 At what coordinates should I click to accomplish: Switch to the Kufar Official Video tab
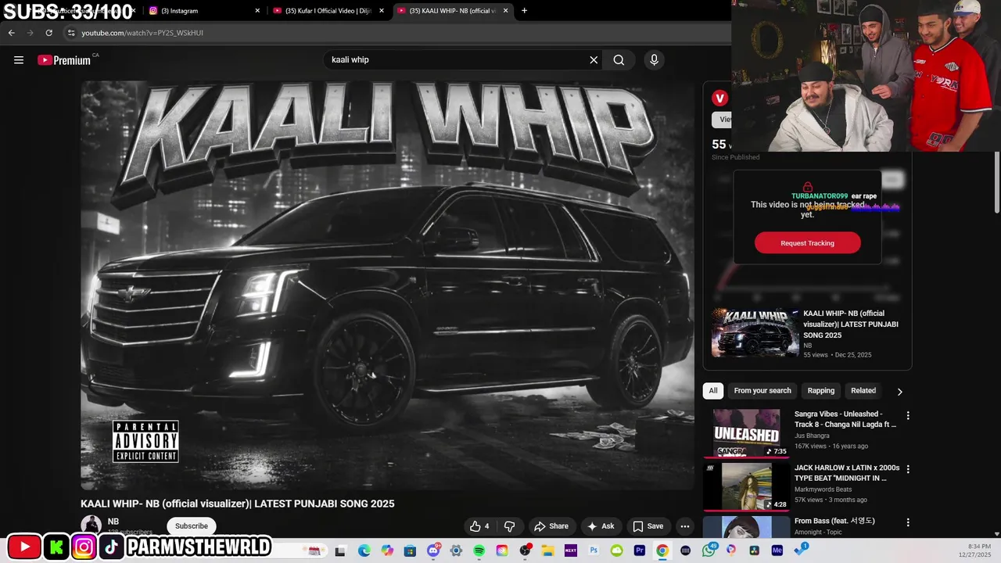328,11
